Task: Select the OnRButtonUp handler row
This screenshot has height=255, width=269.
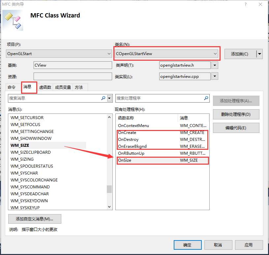Action: tap(162, 153)
